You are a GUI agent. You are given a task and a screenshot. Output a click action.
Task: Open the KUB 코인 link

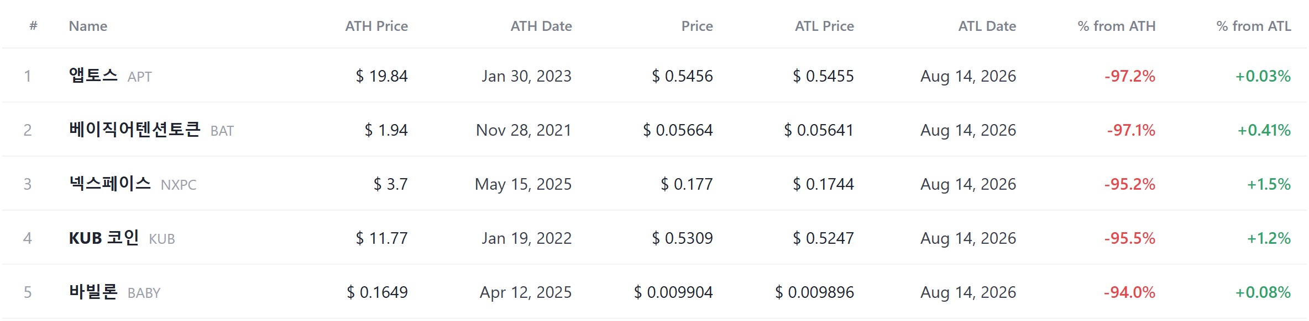click(103, 237)
